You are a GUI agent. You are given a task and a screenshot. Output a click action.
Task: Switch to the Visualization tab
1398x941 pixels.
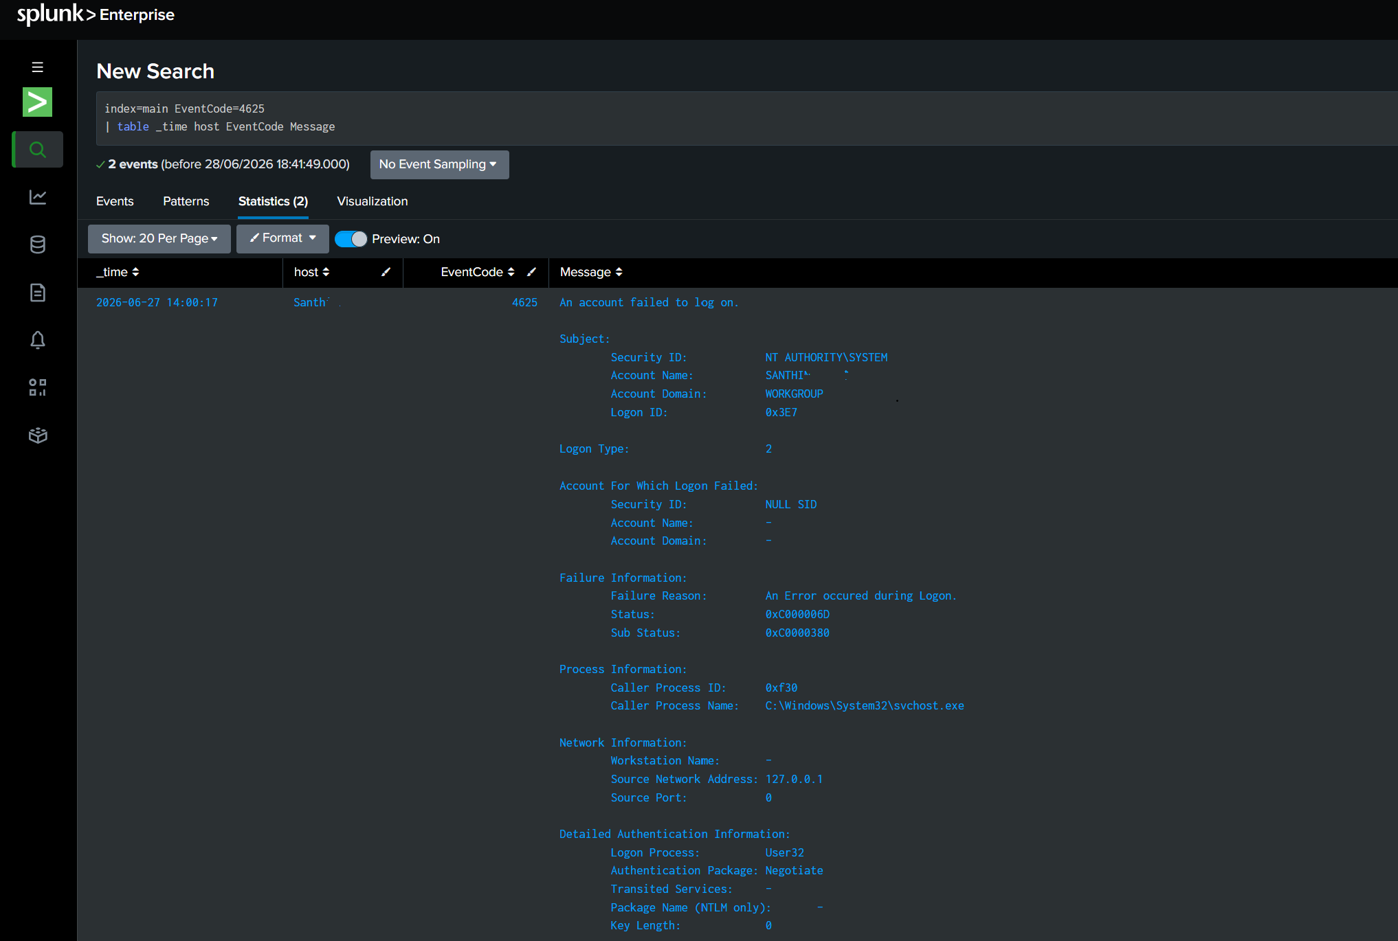click(373, 201)
